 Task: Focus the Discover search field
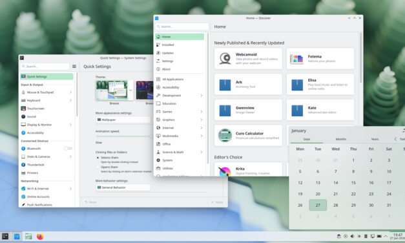pyautogui.click(x=182, y=26)
